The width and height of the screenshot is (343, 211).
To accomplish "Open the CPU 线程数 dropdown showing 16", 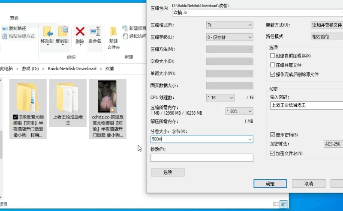I will point(220,98).
